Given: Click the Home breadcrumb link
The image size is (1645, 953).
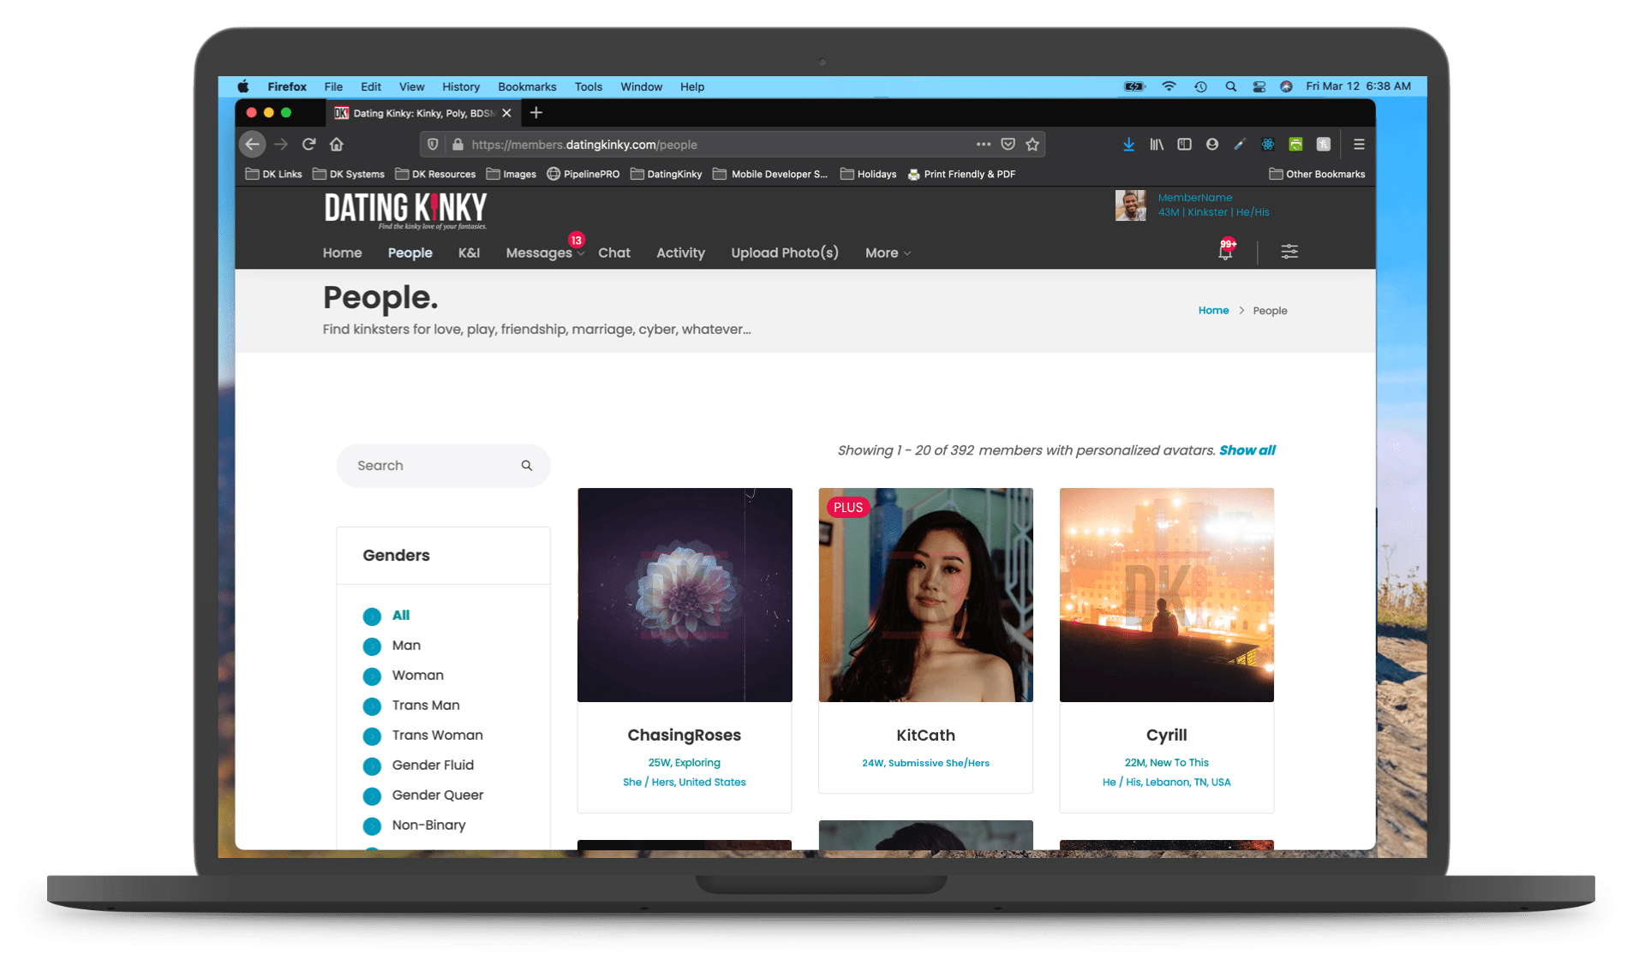Looking at the screenshot, I should tap(1212, 311).
